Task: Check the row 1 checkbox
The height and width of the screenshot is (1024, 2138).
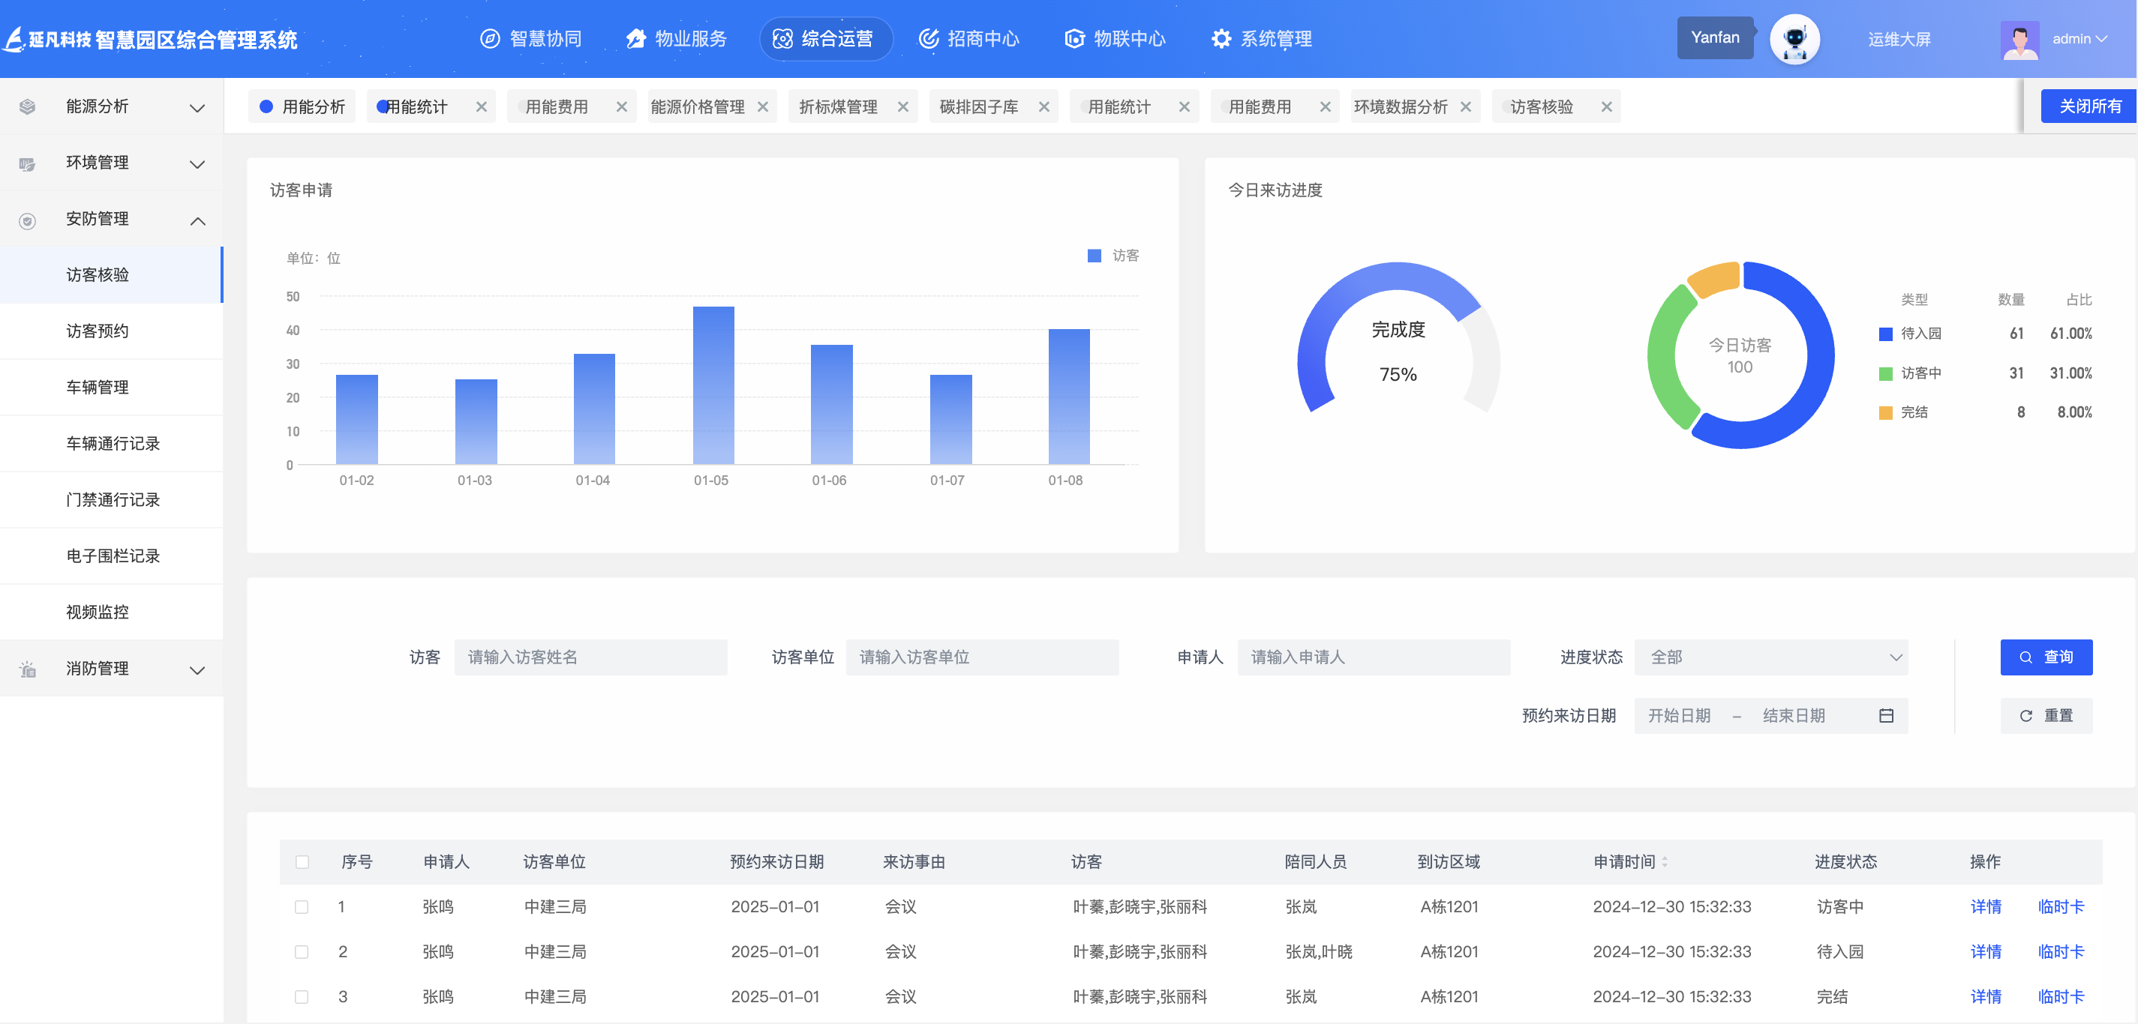Action: [x=302, y=907]
